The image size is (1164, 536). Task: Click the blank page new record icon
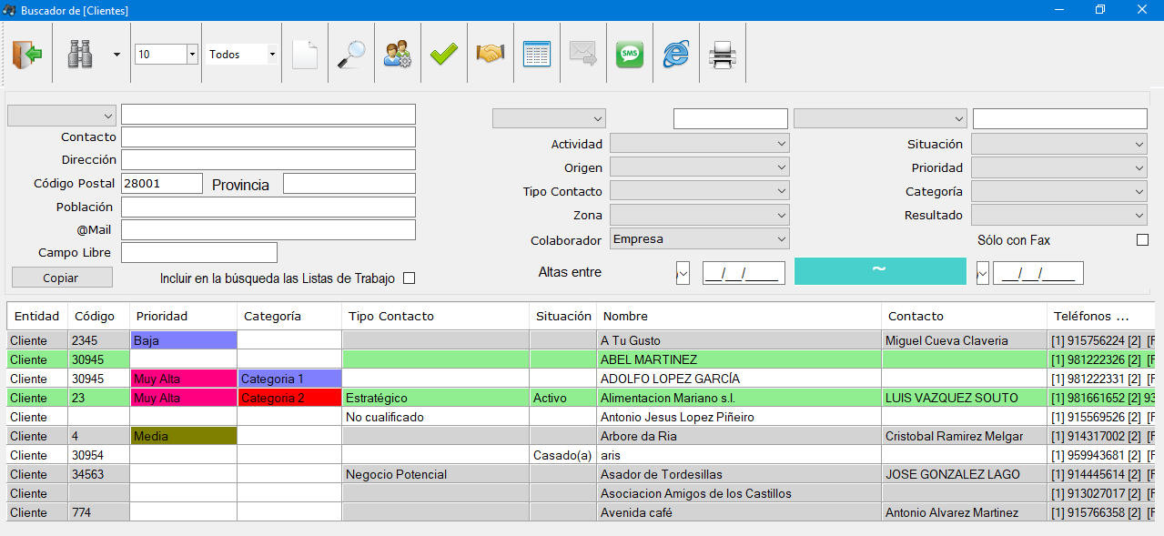(x=305, y=55)
